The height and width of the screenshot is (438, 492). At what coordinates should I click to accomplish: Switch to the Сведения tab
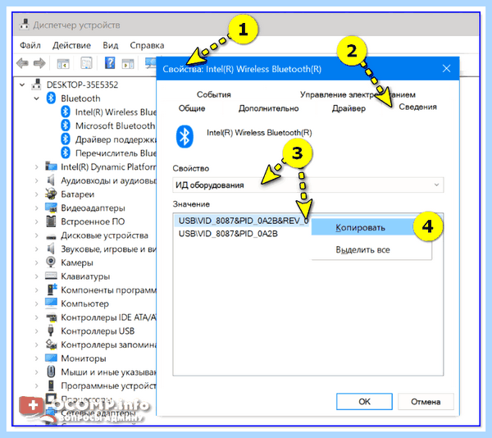coord(417,107)
